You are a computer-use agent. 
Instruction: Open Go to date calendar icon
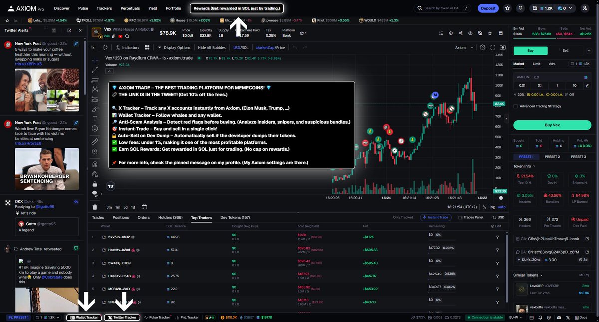144,207
